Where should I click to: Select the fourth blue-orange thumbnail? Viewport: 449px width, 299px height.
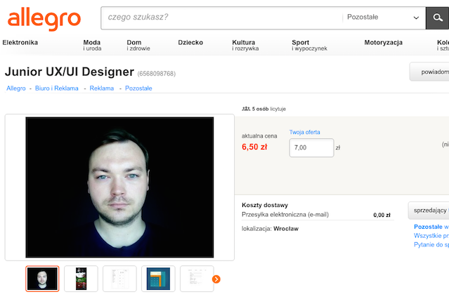click(x=158, y=279)
